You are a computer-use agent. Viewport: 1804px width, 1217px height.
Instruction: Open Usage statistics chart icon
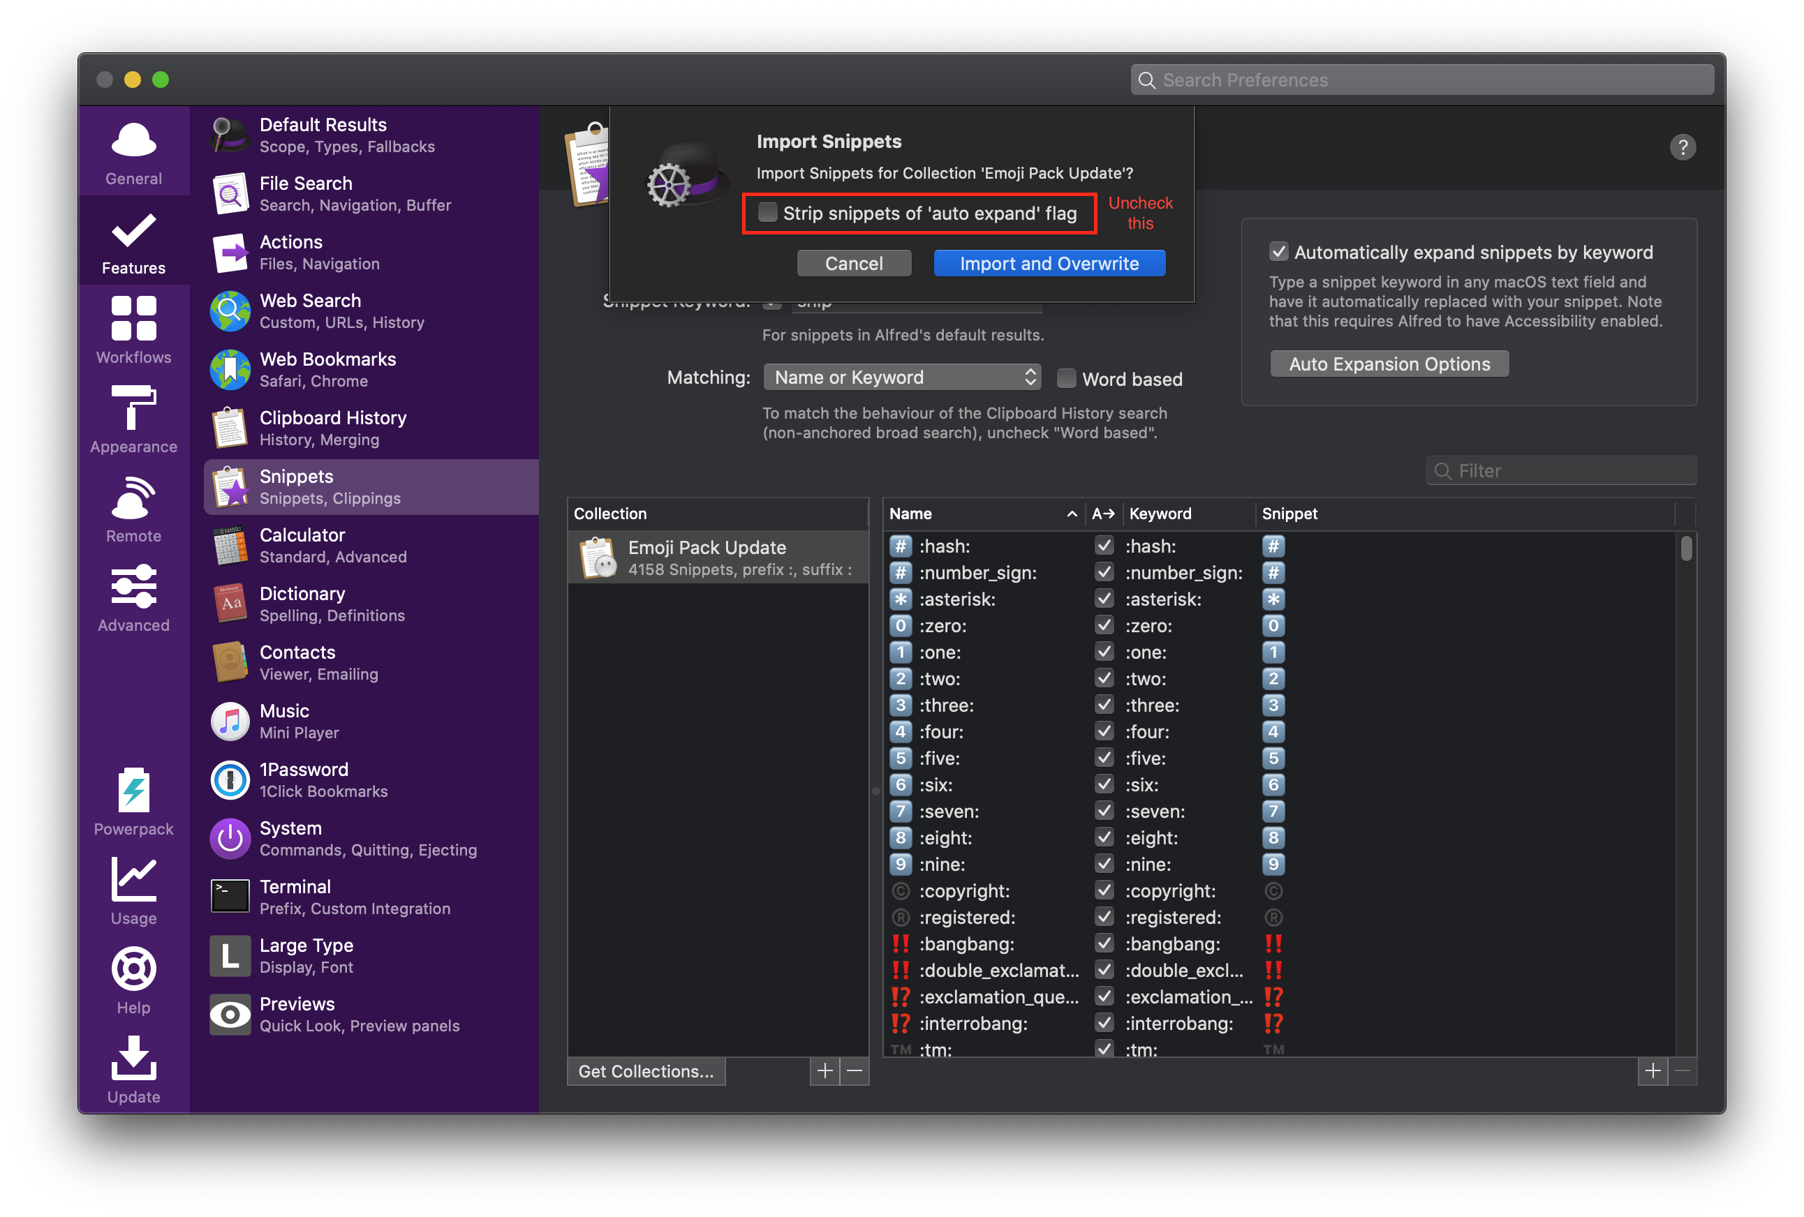133,881
